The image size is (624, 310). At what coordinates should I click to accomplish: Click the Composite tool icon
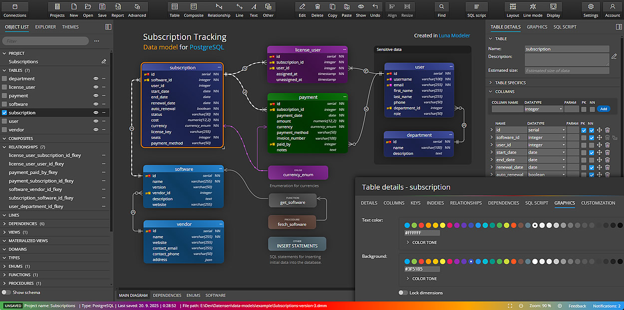[x=194, y=9]
